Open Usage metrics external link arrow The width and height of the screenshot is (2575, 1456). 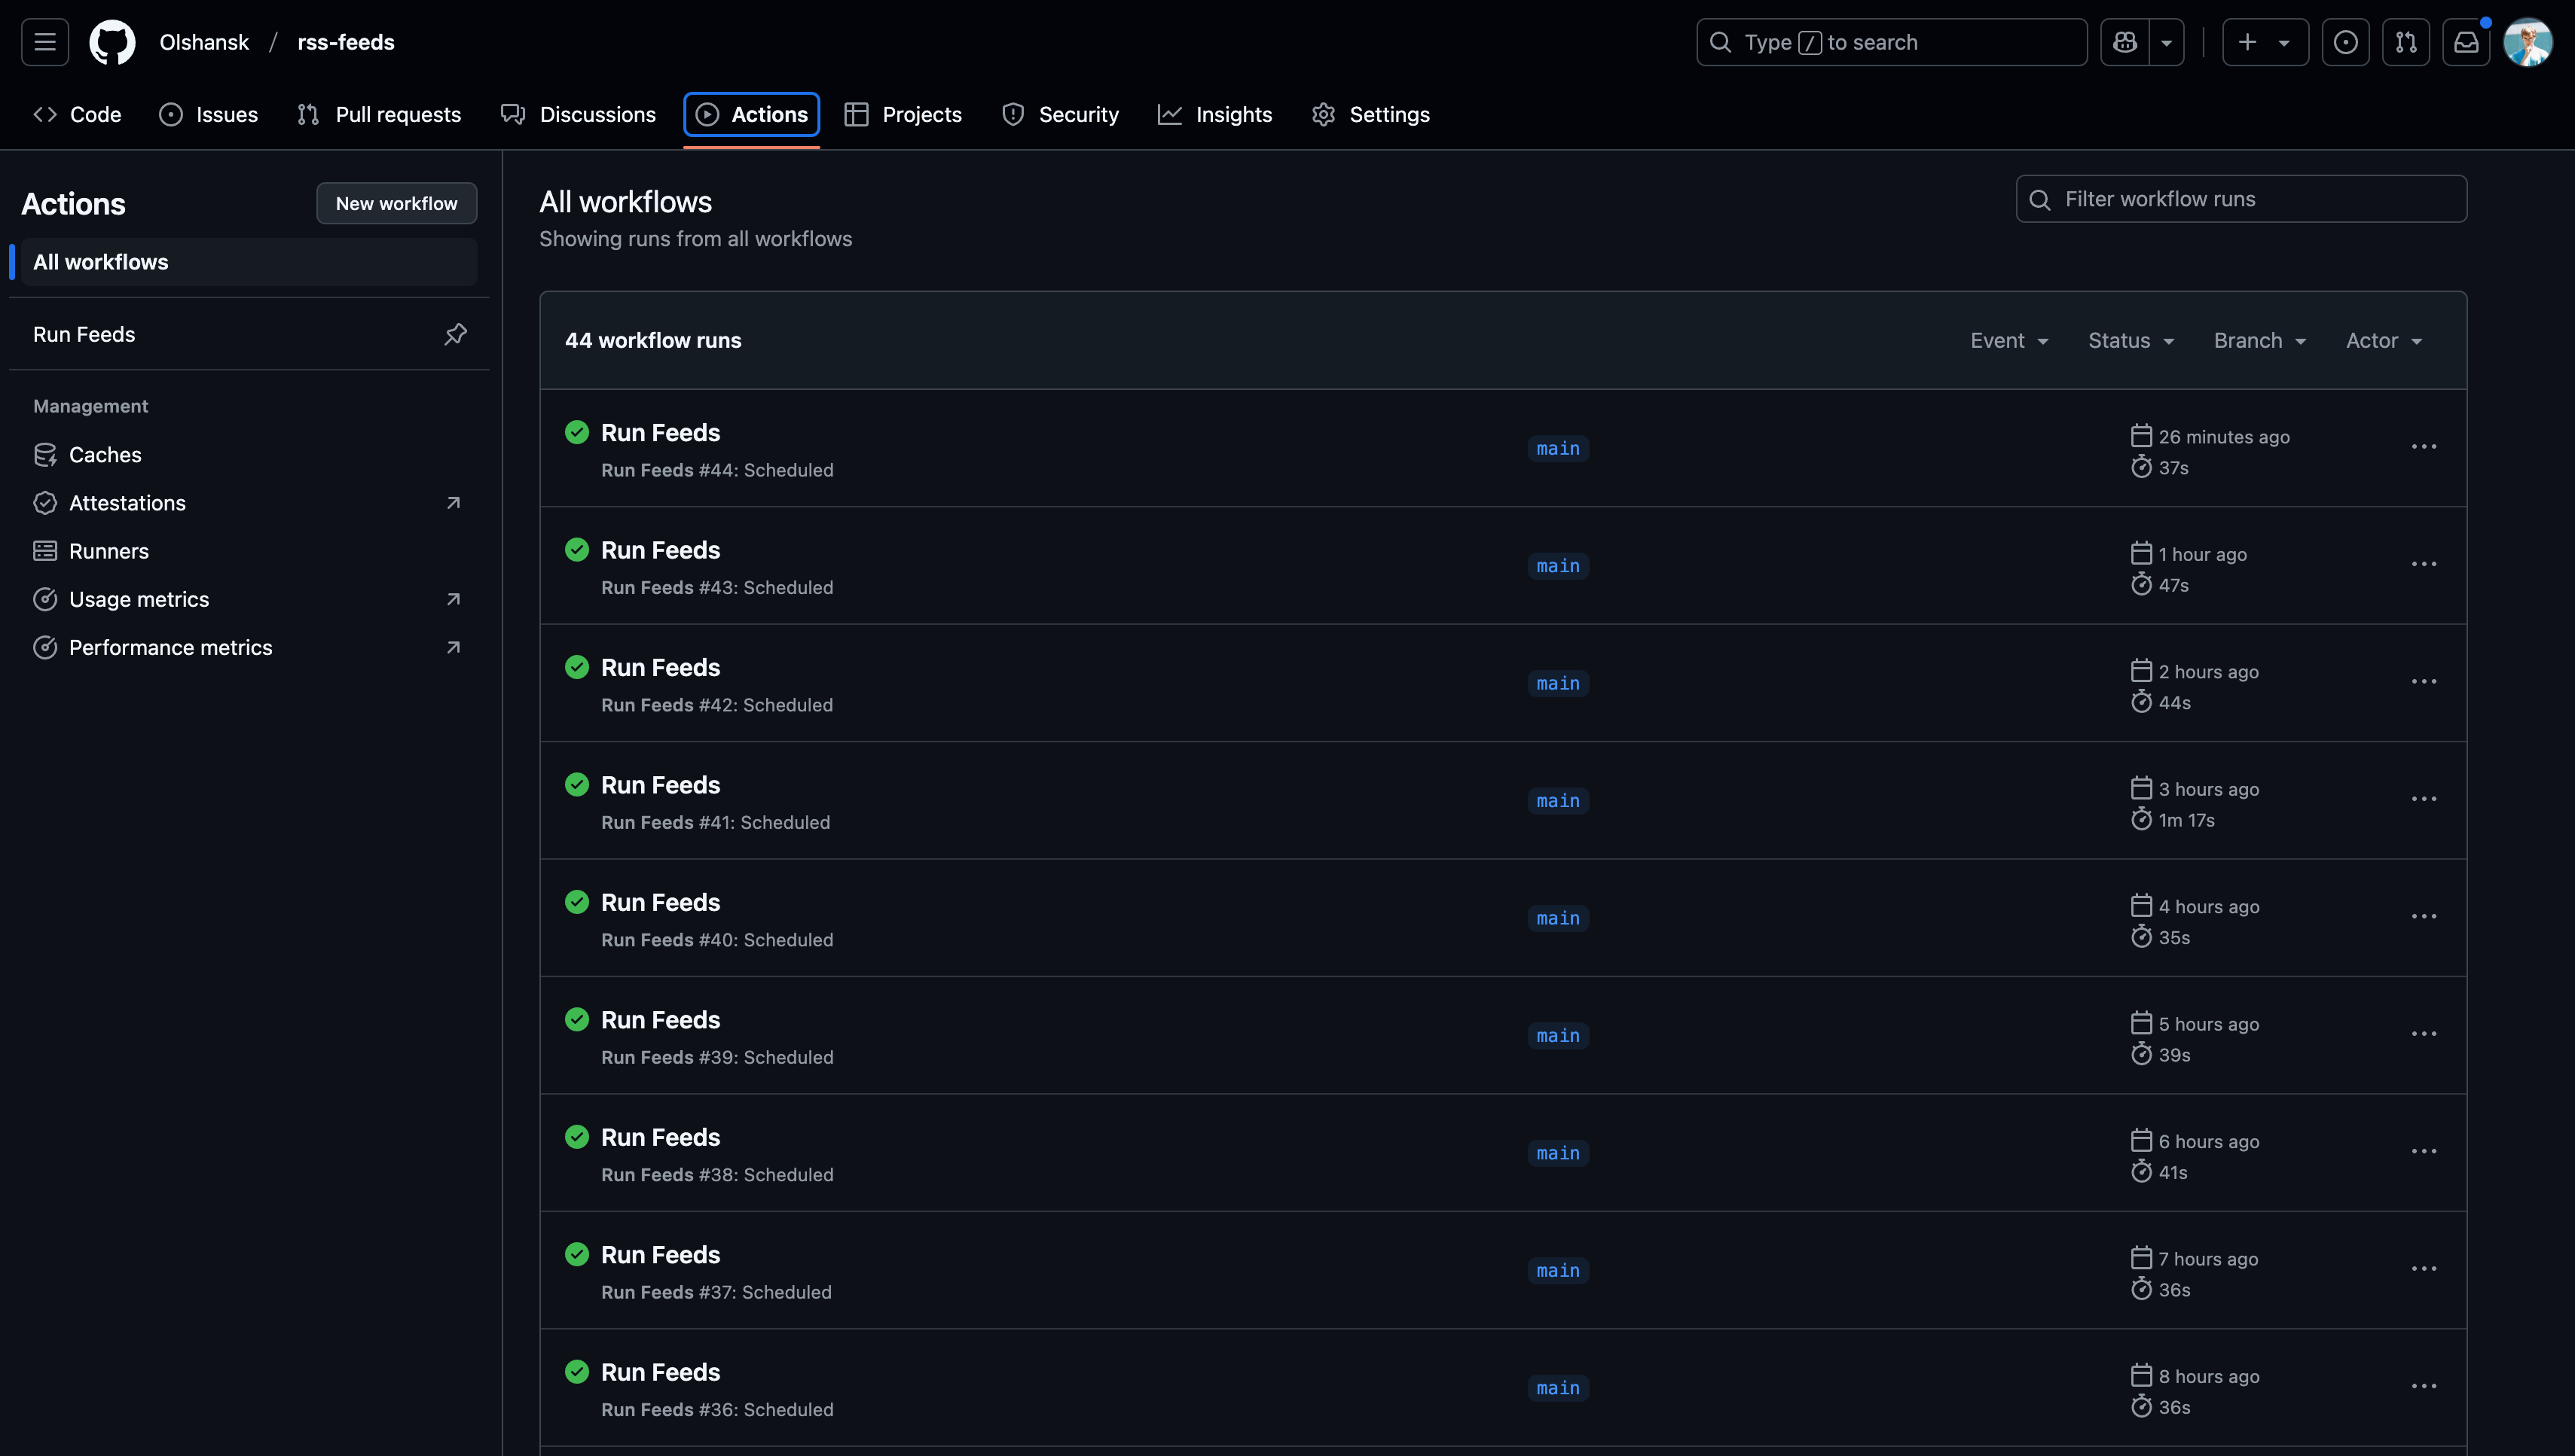[454, 599]
